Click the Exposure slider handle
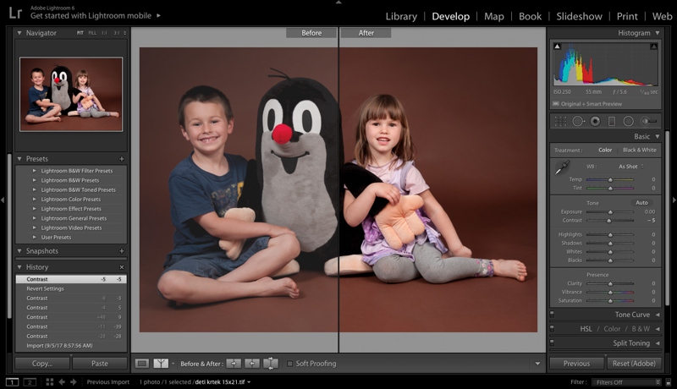The image size is (677, 389). [610, 212]
